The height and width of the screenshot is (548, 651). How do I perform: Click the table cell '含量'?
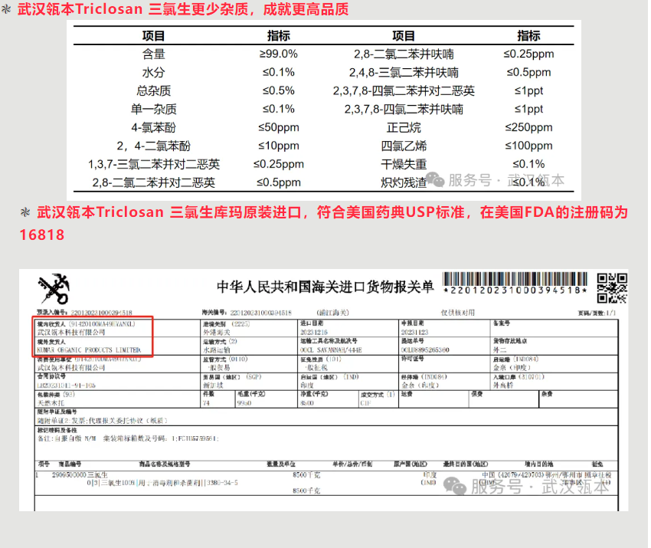pos(154,54)
